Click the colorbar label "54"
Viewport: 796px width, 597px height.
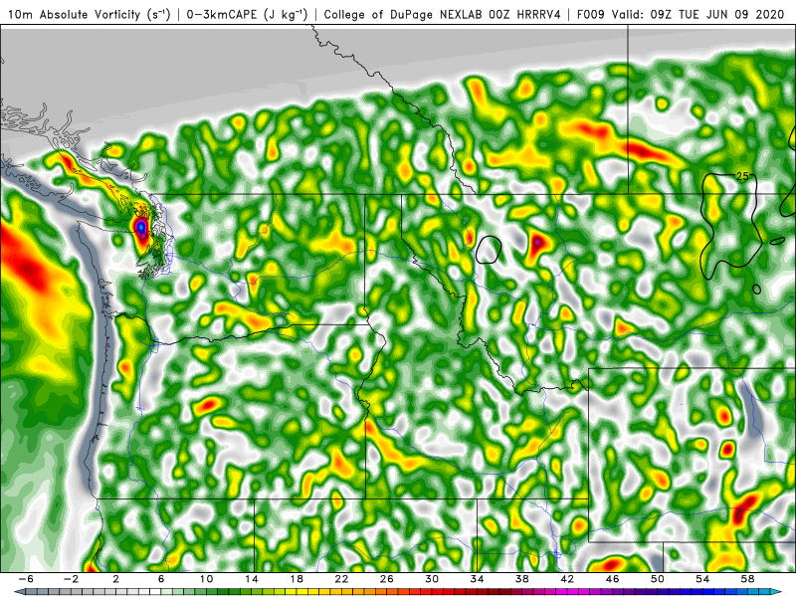702,579
